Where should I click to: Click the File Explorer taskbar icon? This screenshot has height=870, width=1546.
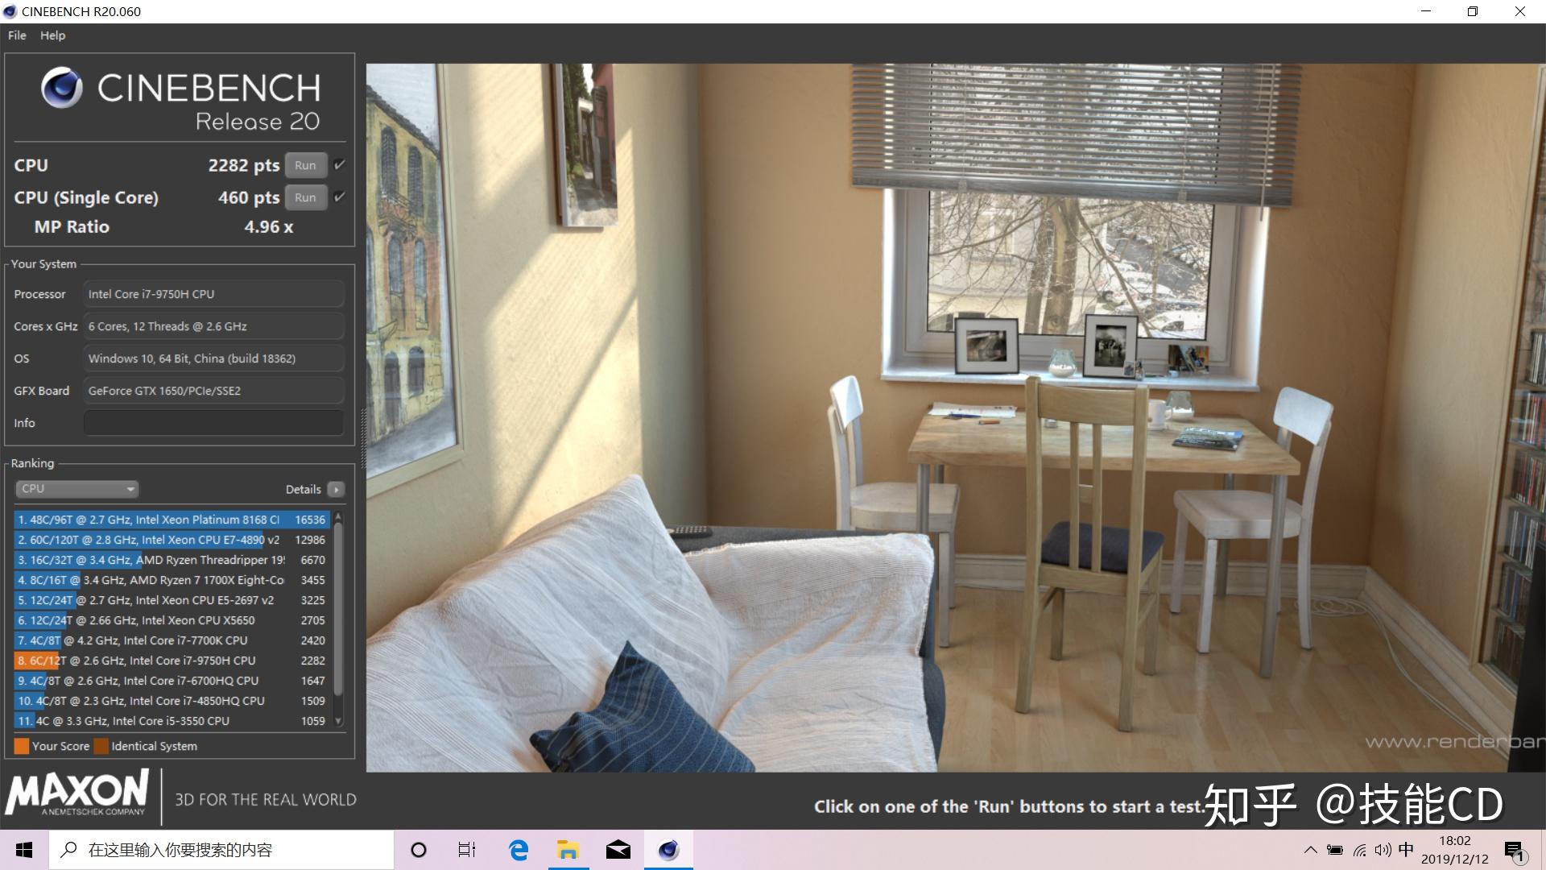(567, 849)
